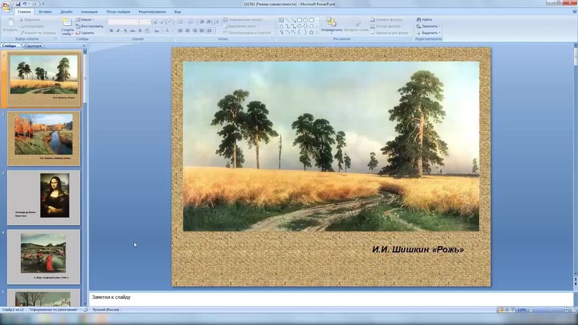Toggle text shadow (S) formatting

point(140,31)
